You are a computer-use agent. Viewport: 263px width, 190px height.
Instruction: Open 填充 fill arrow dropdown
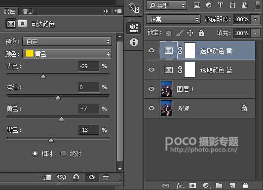pyautogui.click(x=255, y=33)
